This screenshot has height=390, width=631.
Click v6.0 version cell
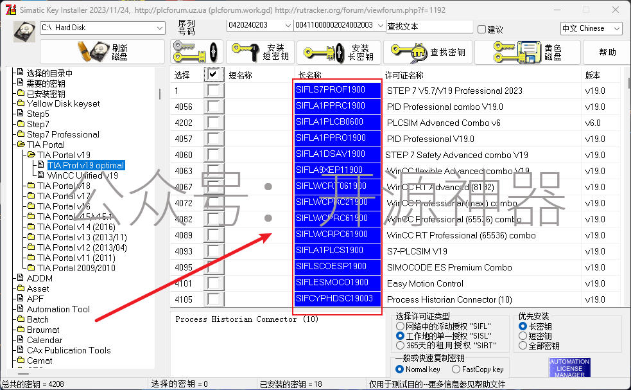pos(592,123)
